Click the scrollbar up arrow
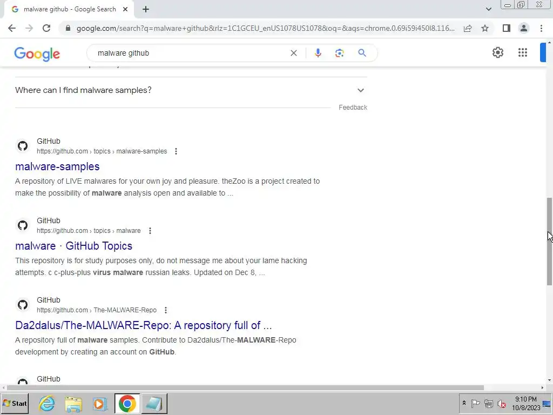 tap(549, 42)
